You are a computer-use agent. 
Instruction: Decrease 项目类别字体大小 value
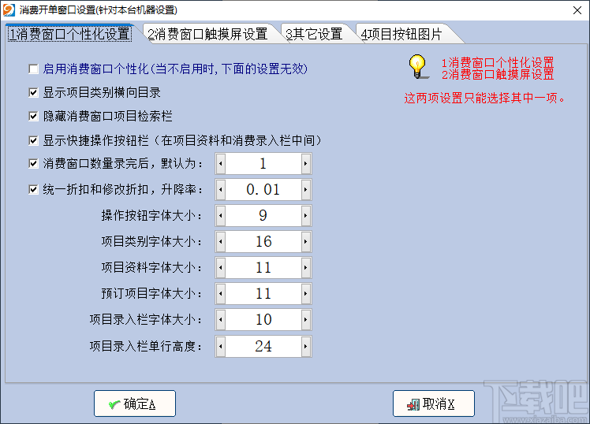(221, 241)
